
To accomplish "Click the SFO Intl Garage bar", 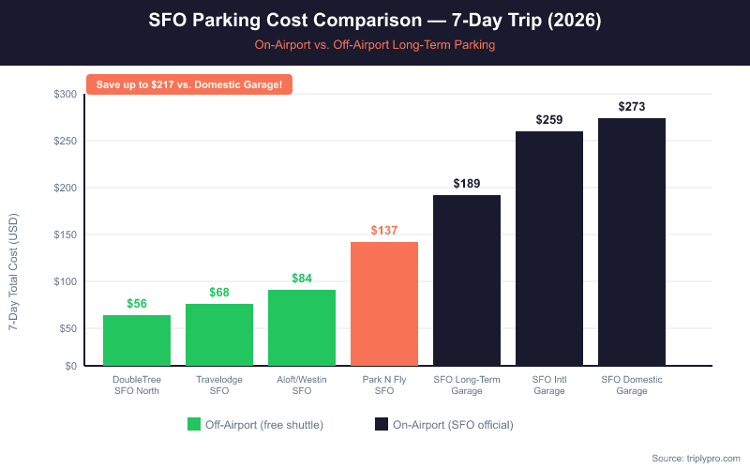I will pyautogui.click(x=549, y=249).
